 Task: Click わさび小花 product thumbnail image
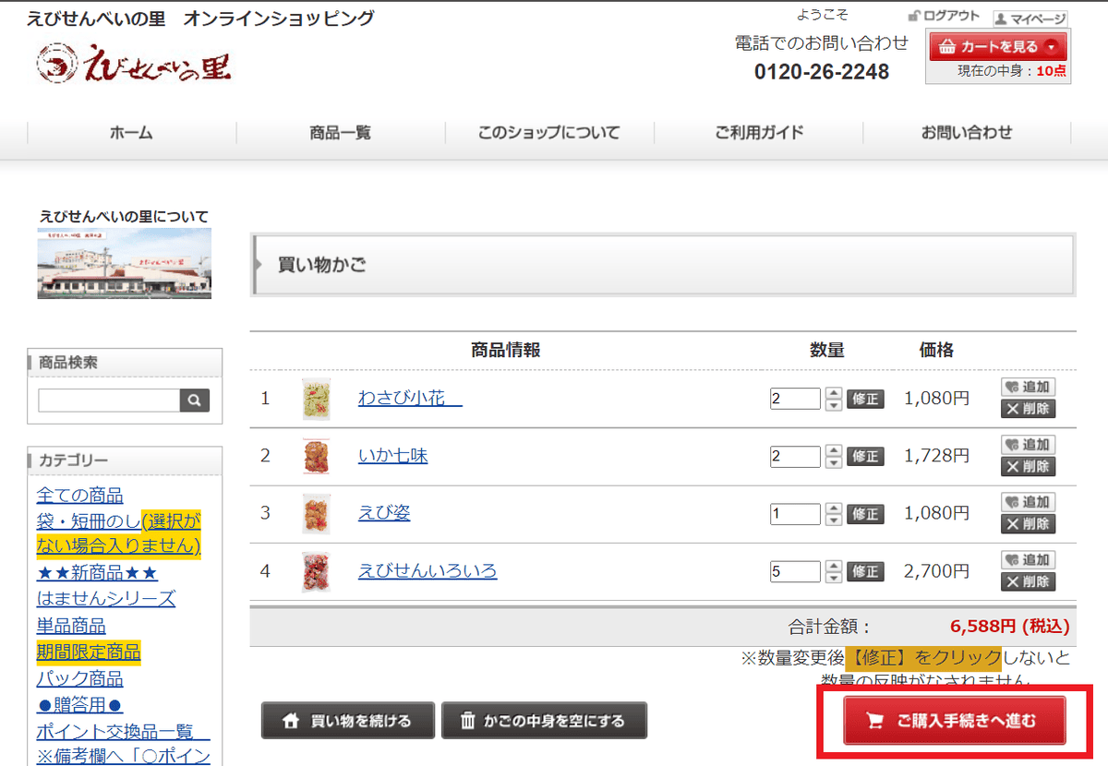(x=316, y=399)
